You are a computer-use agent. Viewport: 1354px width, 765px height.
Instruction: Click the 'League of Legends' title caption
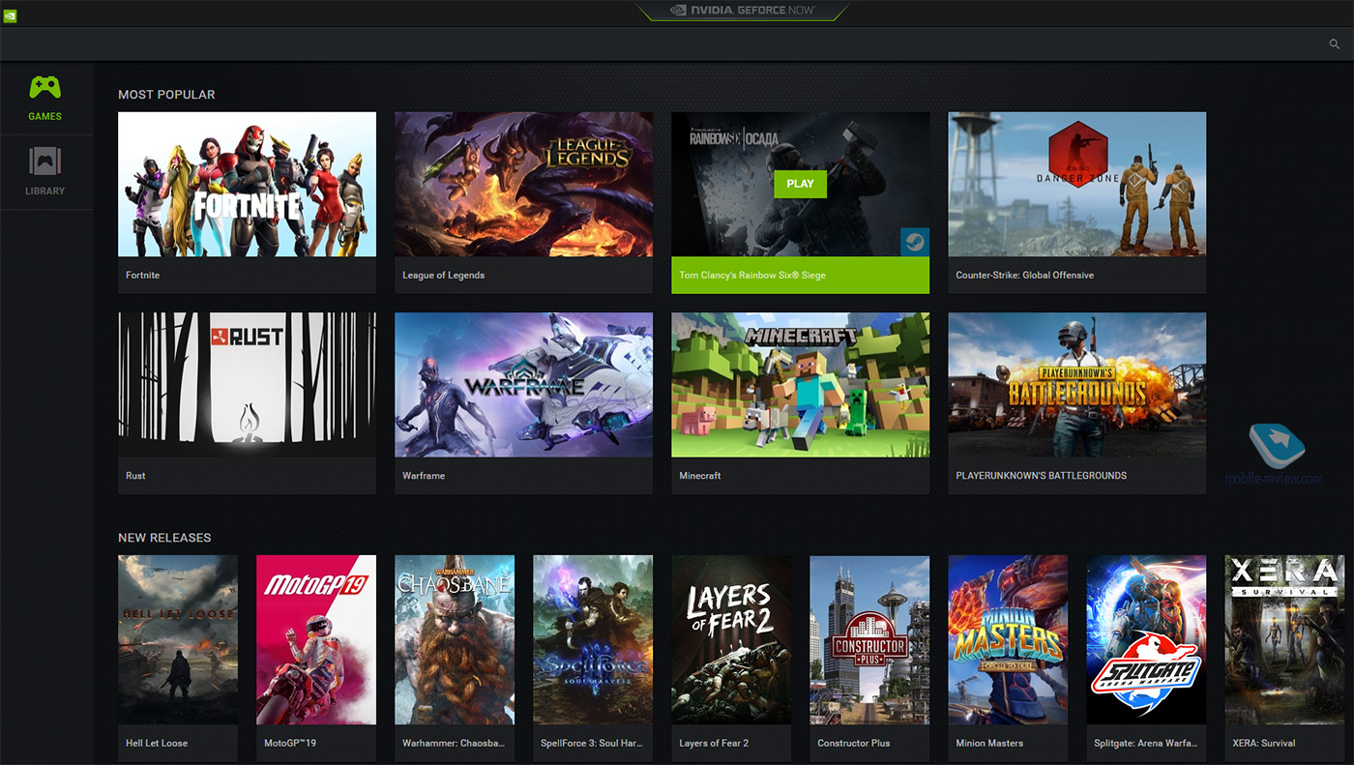[x=443, y=276]
